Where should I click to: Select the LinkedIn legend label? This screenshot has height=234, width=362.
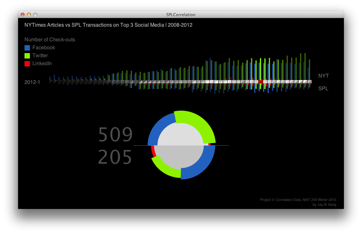tap(42, 64)
